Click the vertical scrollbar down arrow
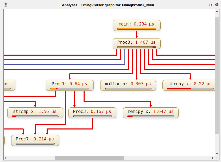The width and height of the screenshot is (221, 162). pos(217,153)
